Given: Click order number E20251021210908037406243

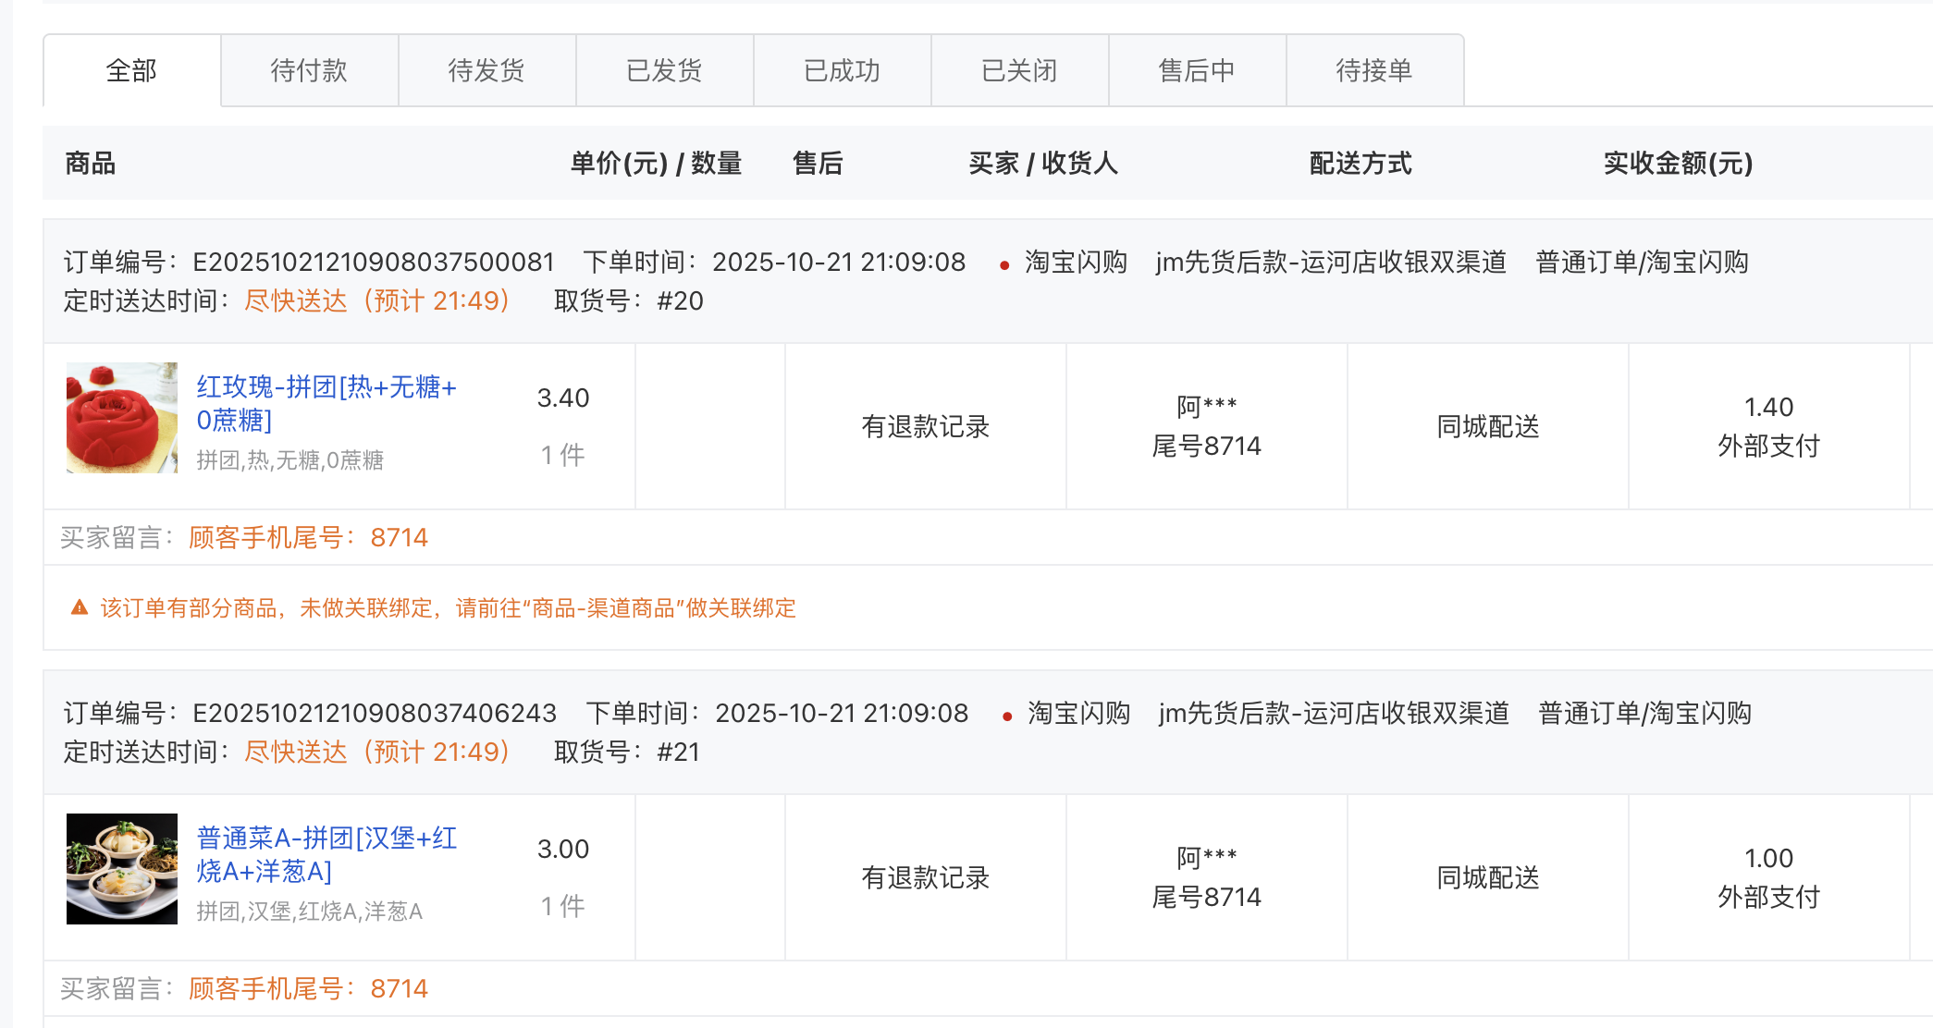Looking at the screenshot, I should click(374, 713).
